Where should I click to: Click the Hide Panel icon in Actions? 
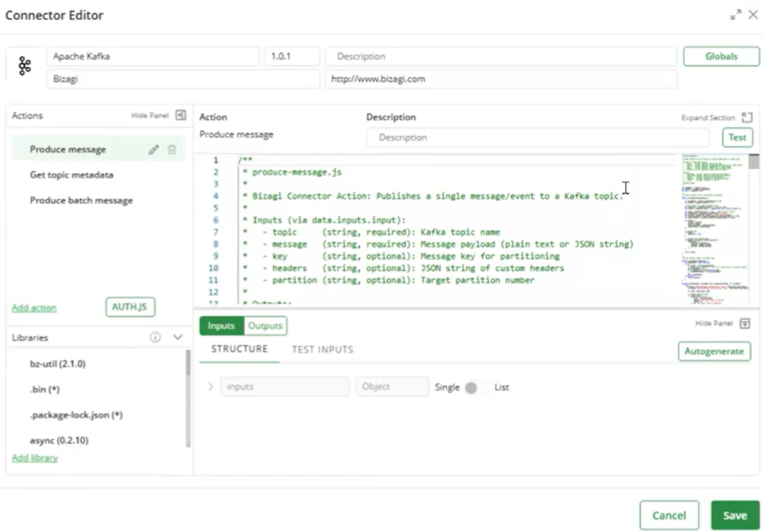coord(181,116)
